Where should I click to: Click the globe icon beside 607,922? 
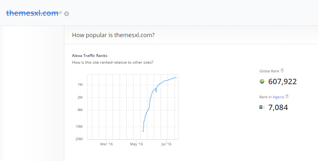pyautogui.click(x=262, y=82)
